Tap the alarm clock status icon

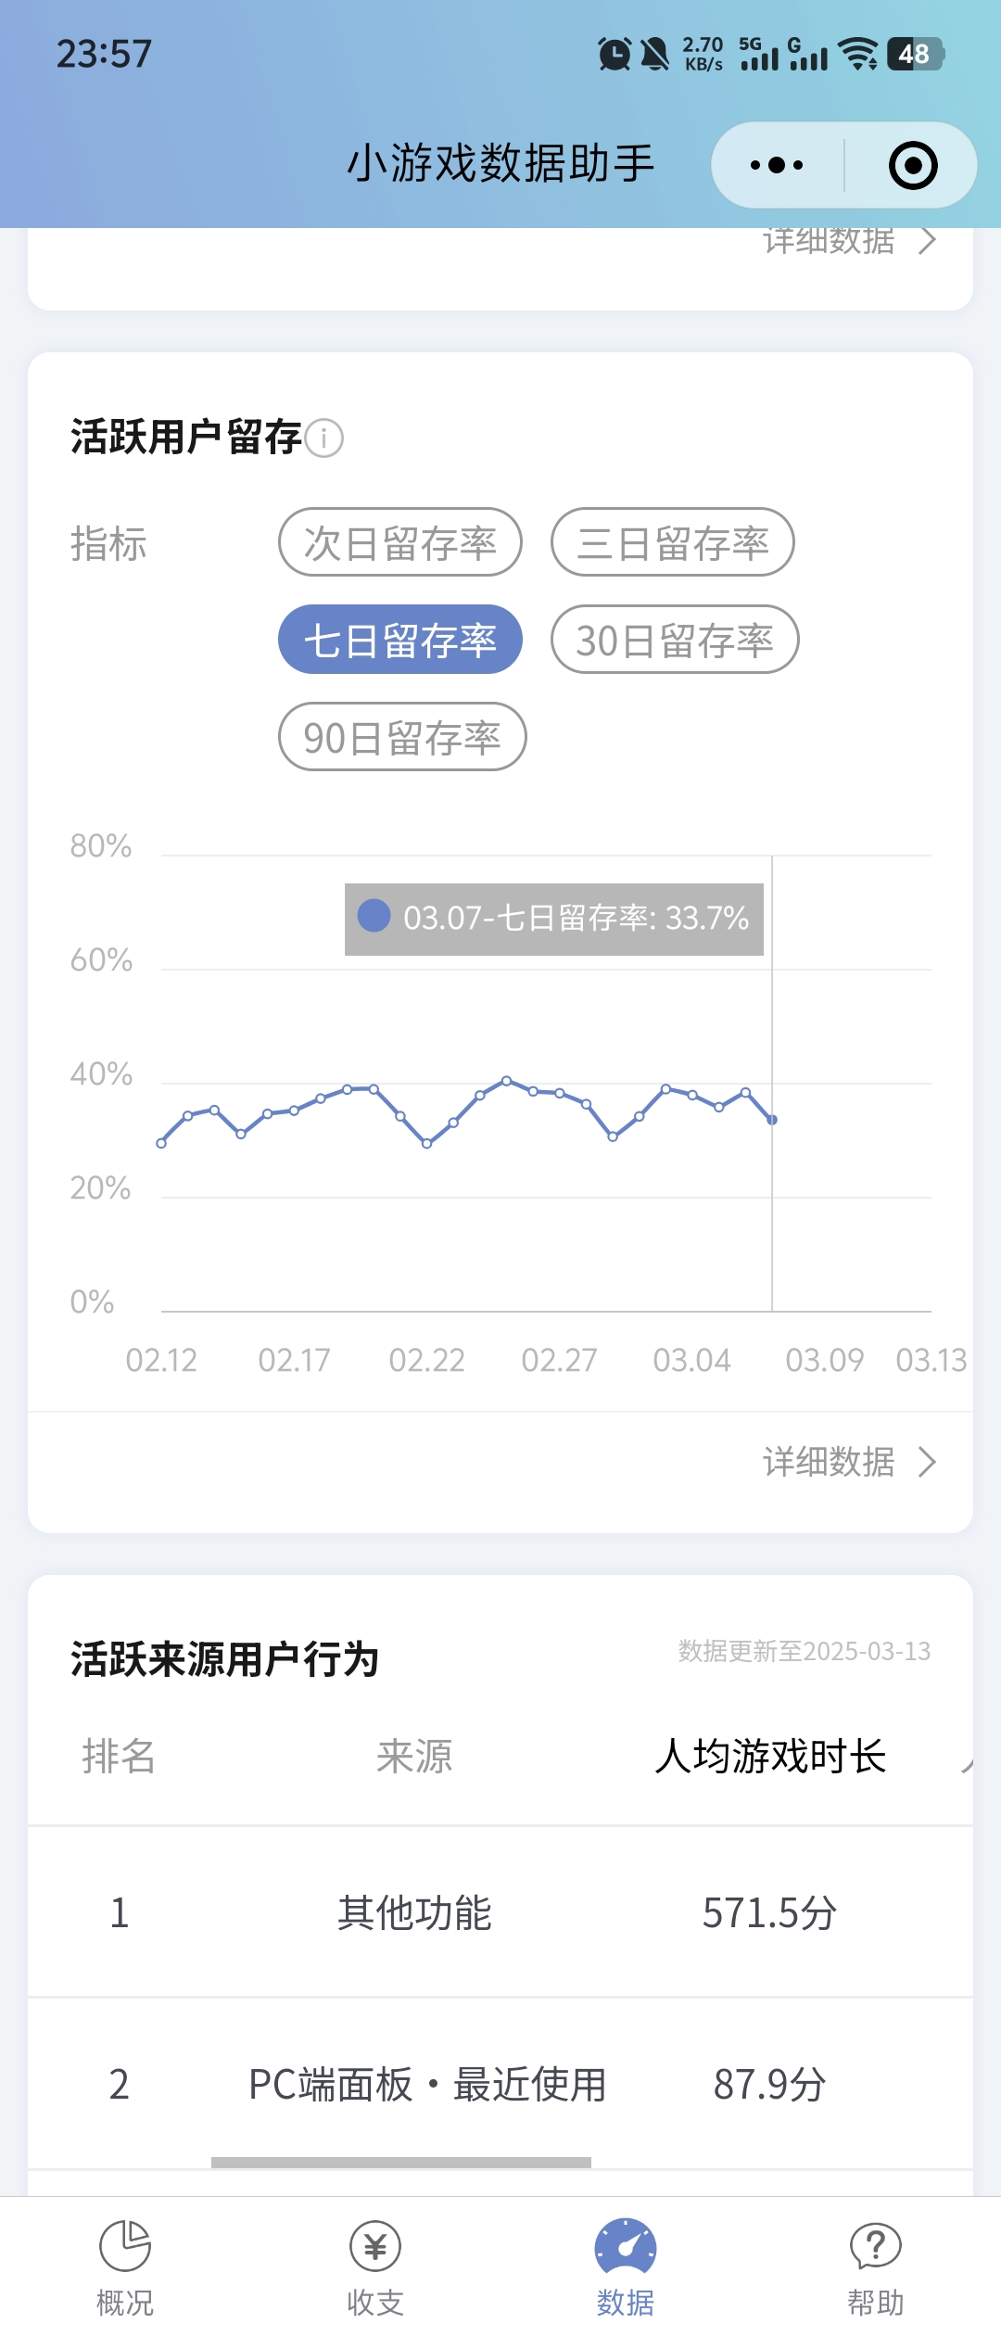coord(614,54)
